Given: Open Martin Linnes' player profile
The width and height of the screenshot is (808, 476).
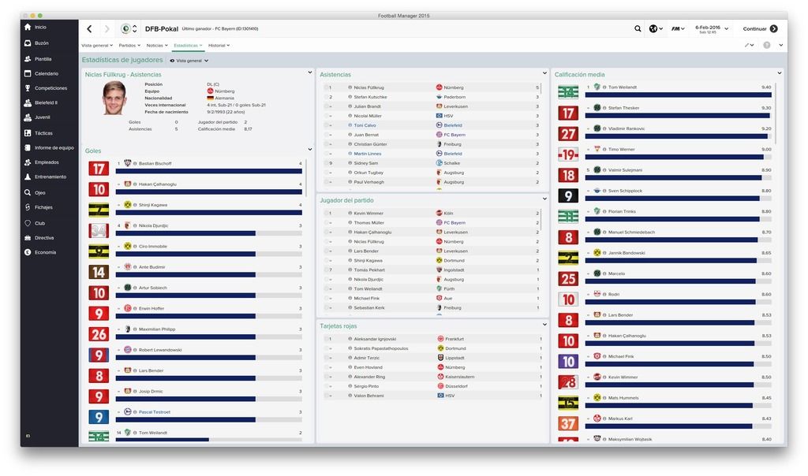Looking at the screenshot, I should point(368,154).
